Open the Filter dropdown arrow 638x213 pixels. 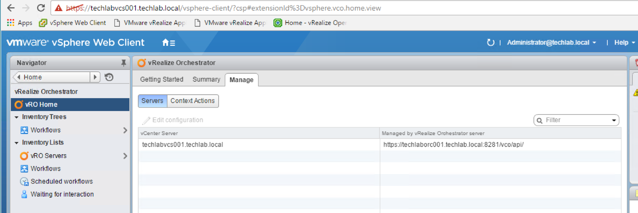(614, 120)
